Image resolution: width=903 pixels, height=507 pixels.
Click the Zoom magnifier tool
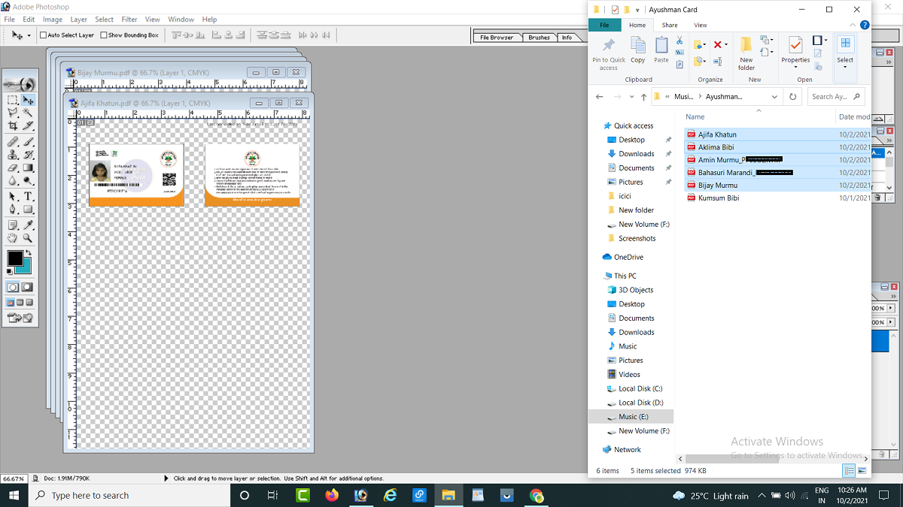click(x=28, y=238)
